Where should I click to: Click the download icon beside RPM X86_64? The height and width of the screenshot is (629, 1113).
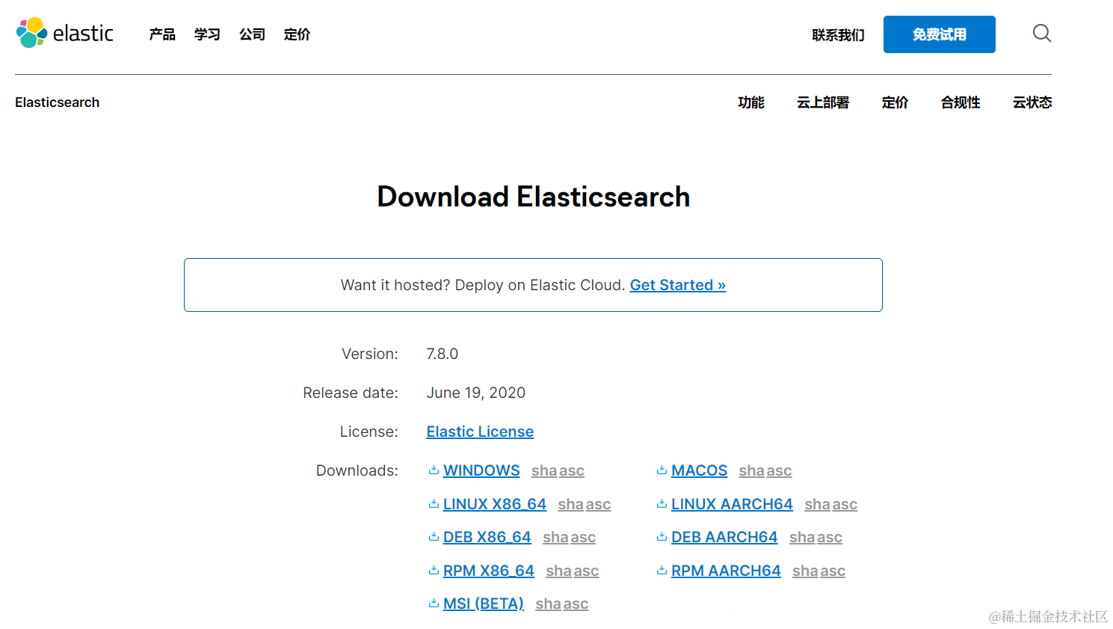pyautogui.click(x=434, y=571)
